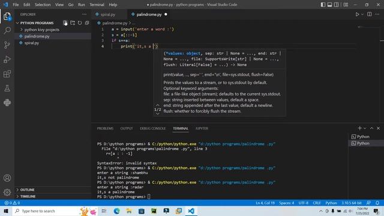Open Source Control view
Screen dimensions: 384x216
(7, 45)
